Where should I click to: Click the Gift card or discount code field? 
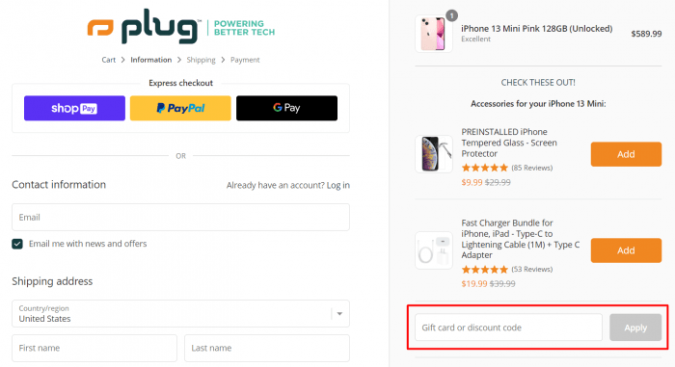508,328
